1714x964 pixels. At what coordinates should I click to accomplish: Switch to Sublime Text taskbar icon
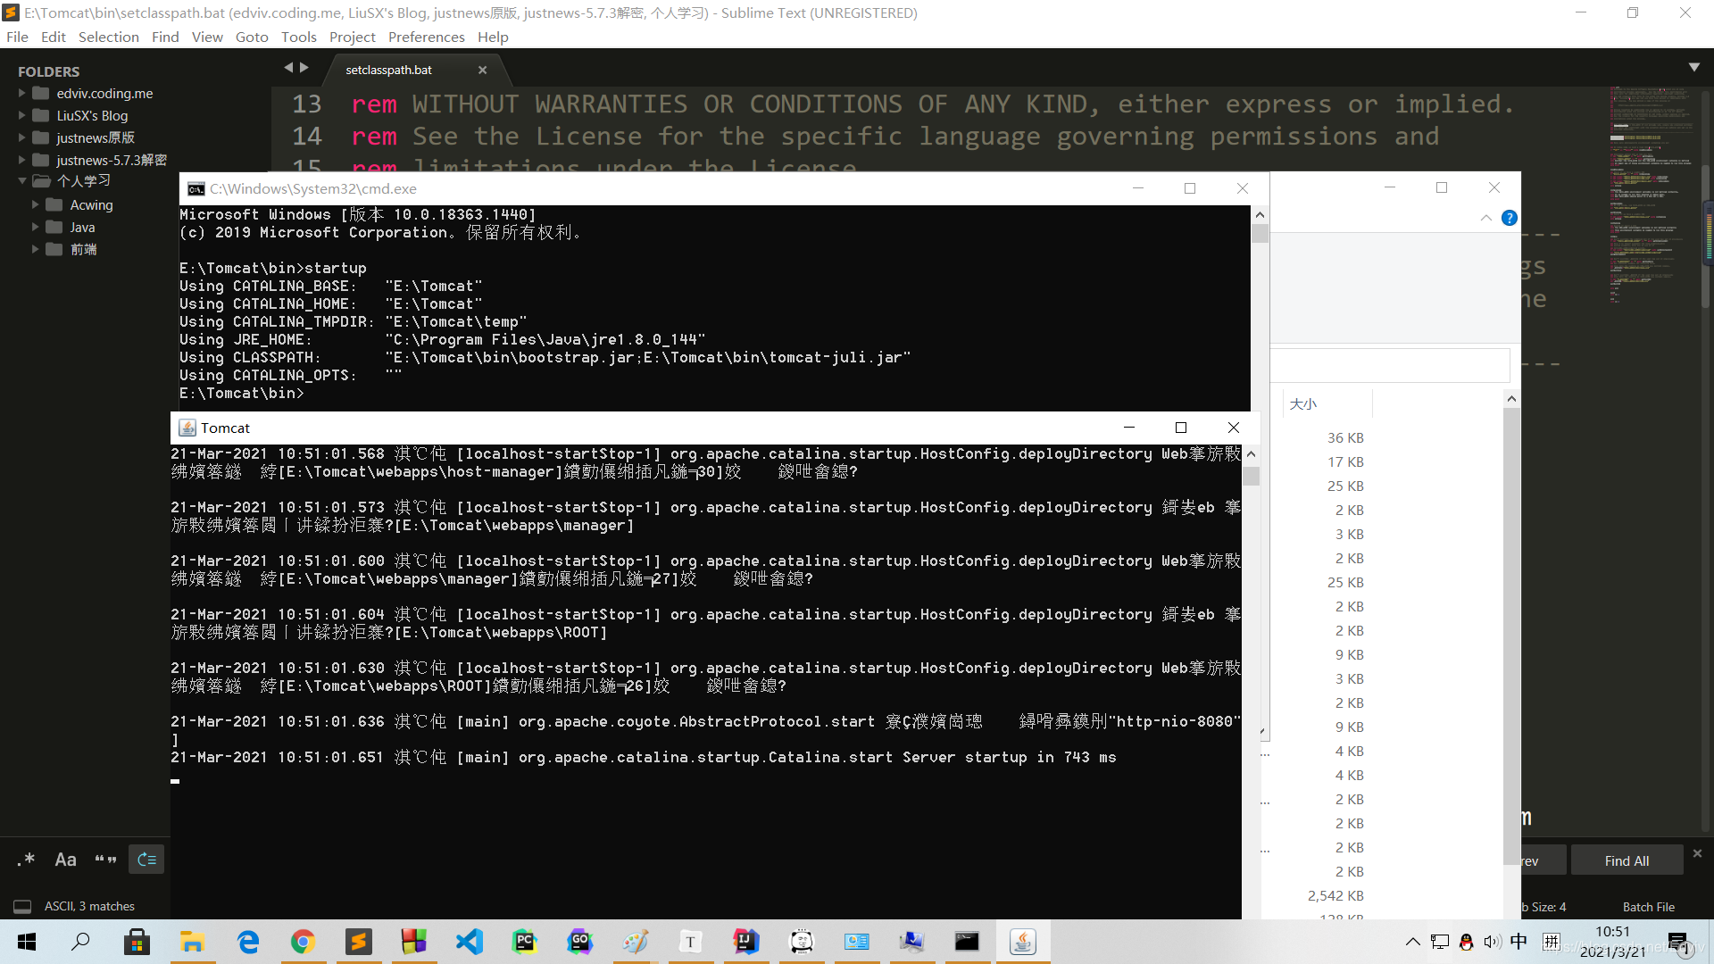point(358,942)
